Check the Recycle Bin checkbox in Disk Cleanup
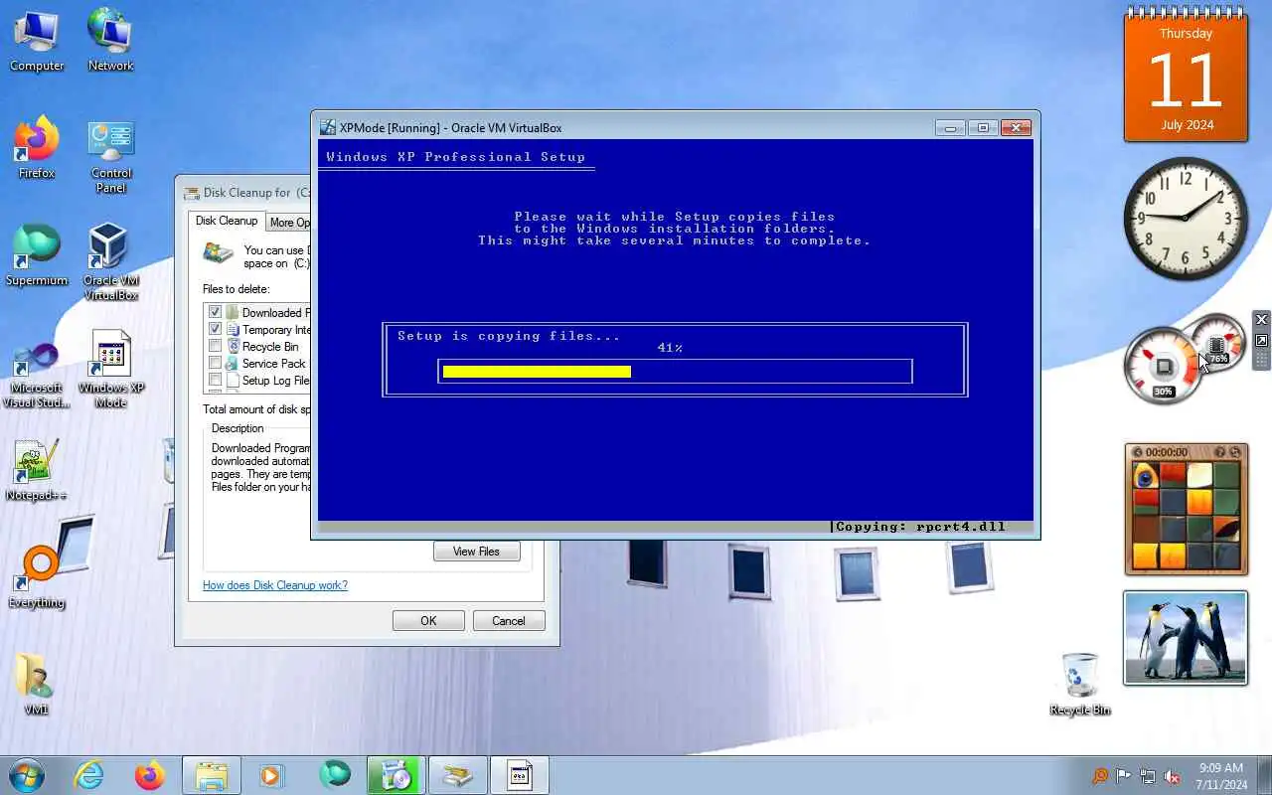Screen dimensions: 1272x795 point(215,346)
